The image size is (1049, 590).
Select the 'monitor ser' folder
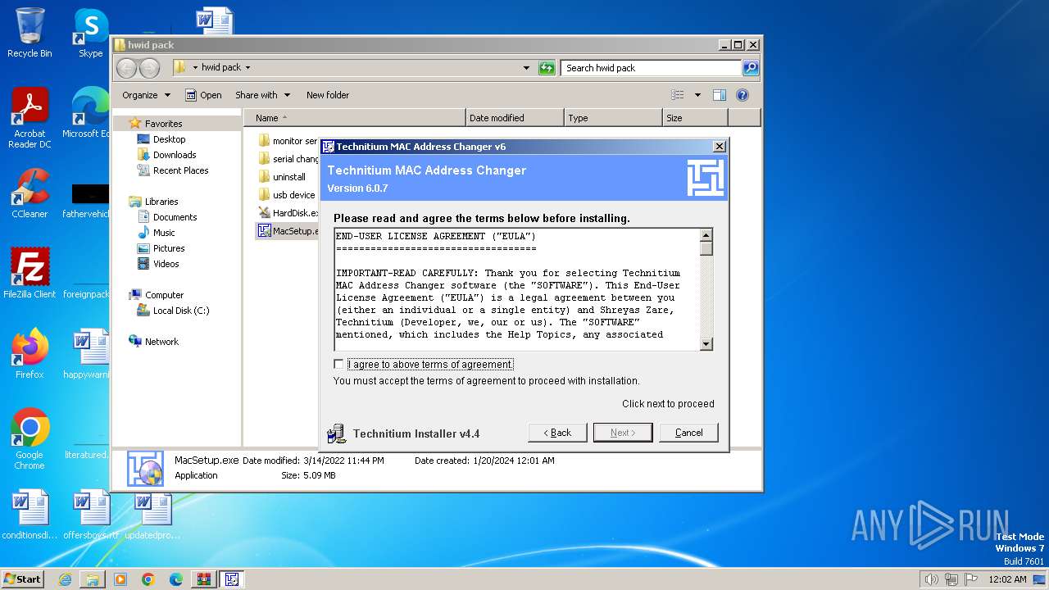[288, 141]
